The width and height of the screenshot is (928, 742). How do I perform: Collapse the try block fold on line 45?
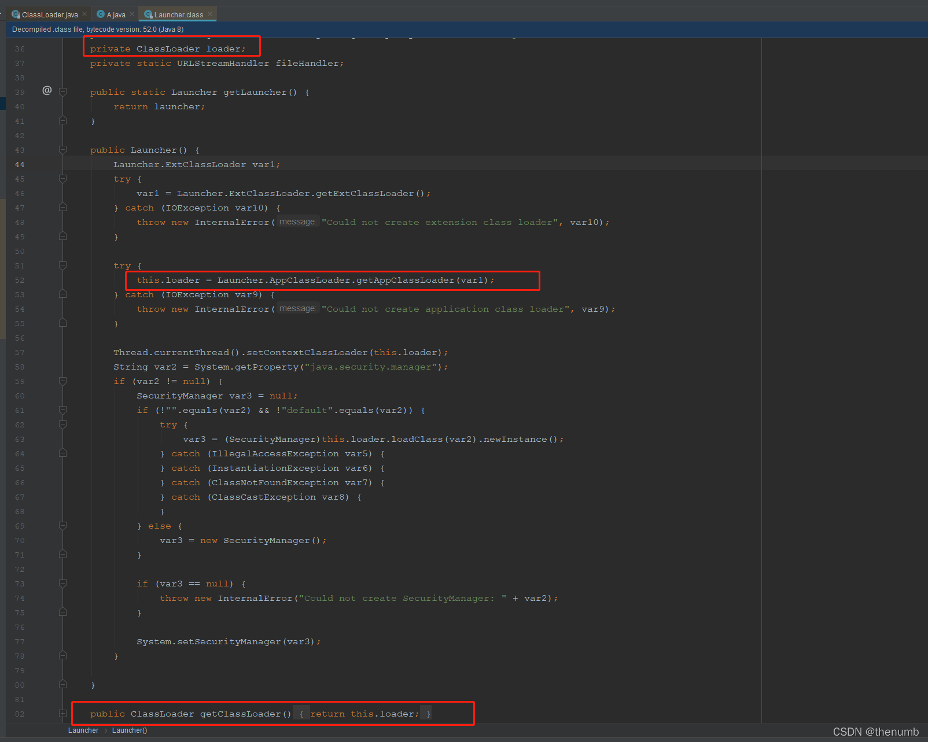(62, 179)
